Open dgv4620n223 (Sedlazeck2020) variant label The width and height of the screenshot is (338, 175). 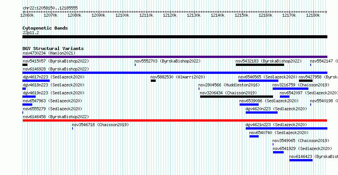(276, 109)
